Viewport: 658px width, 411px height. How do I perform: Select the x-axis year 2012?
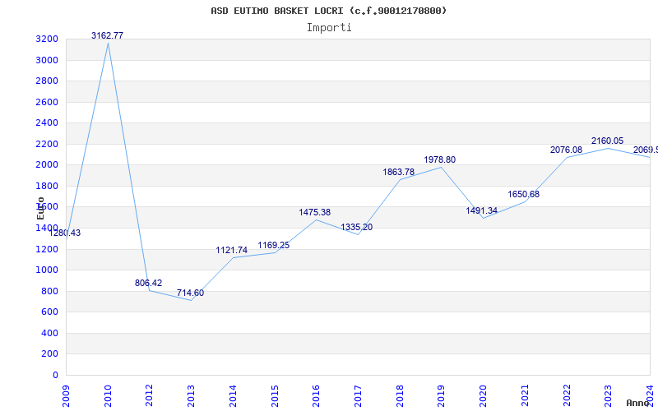150,396
